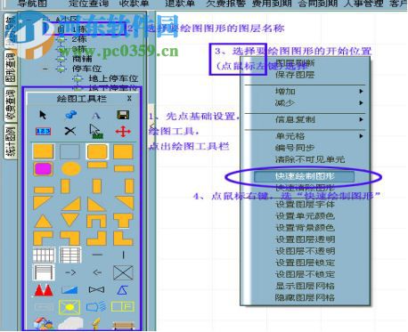Click 显示图层网格 to show grid
Image resolution: width=408 pixels, height=332 pixels.
(306, 286)
